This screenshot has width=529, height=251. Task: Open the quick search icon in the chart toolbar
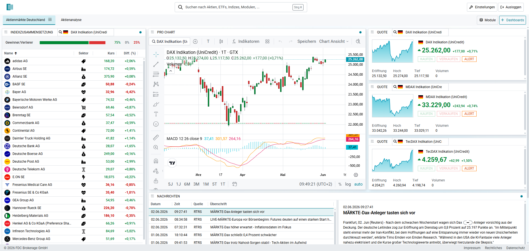(358, 41)
